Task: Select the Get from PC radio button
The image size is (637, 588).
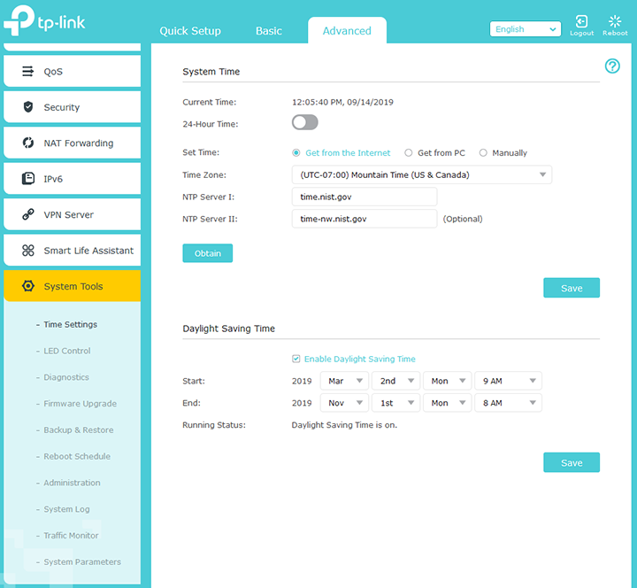Action: click(409, 153)
